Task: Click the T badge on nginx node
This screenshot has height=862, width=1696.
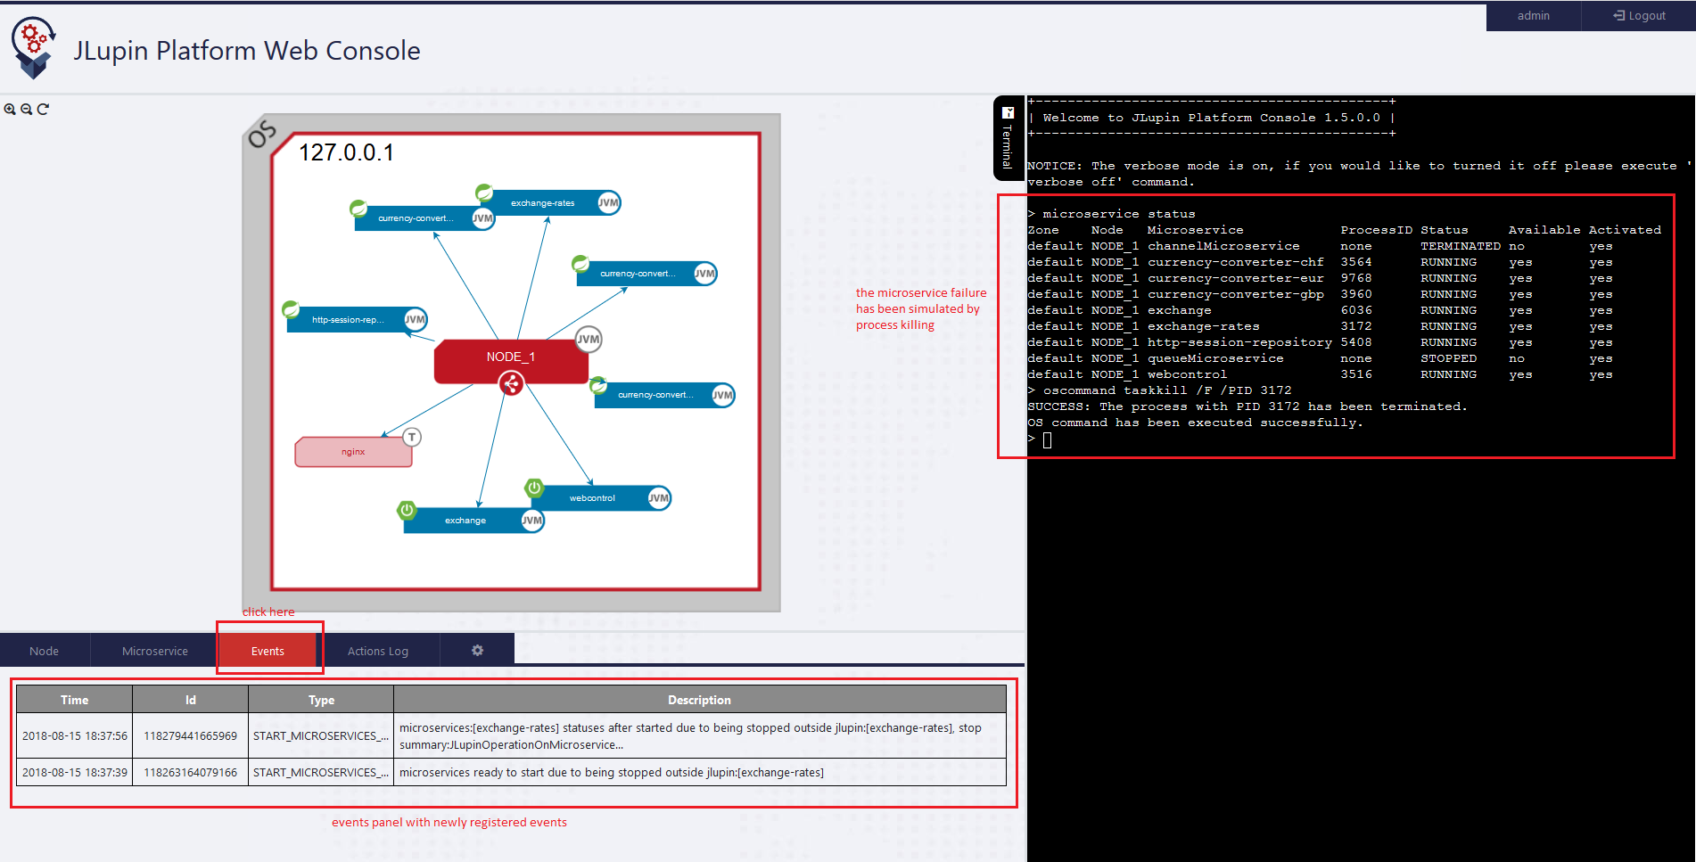Action: pyautogui.click(x=411, y=437)
